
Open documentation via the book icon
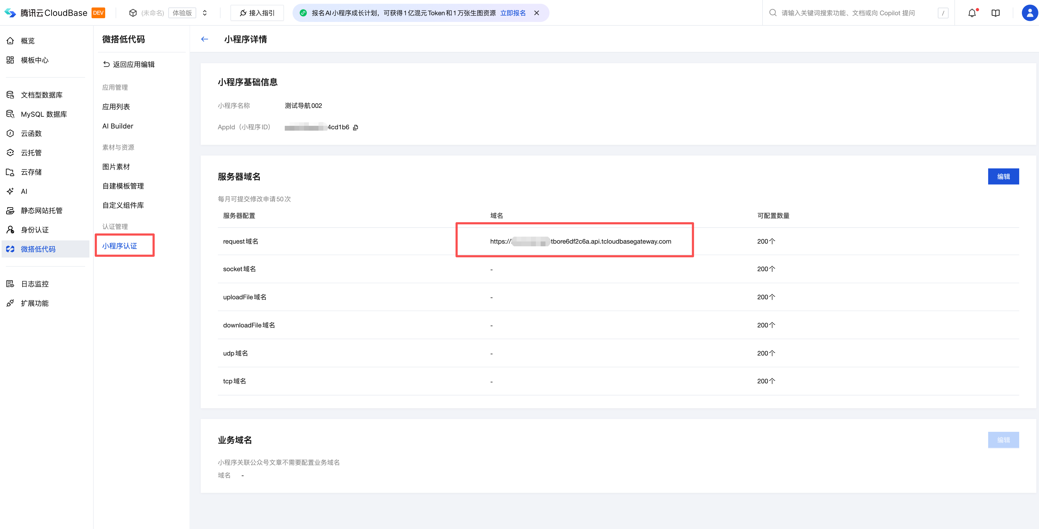coord(995,13)
